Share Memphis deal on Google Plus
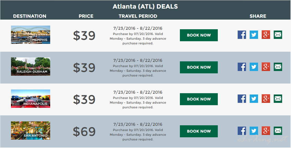This screenshot has width=291, height=148. click(x=266, y=35)
